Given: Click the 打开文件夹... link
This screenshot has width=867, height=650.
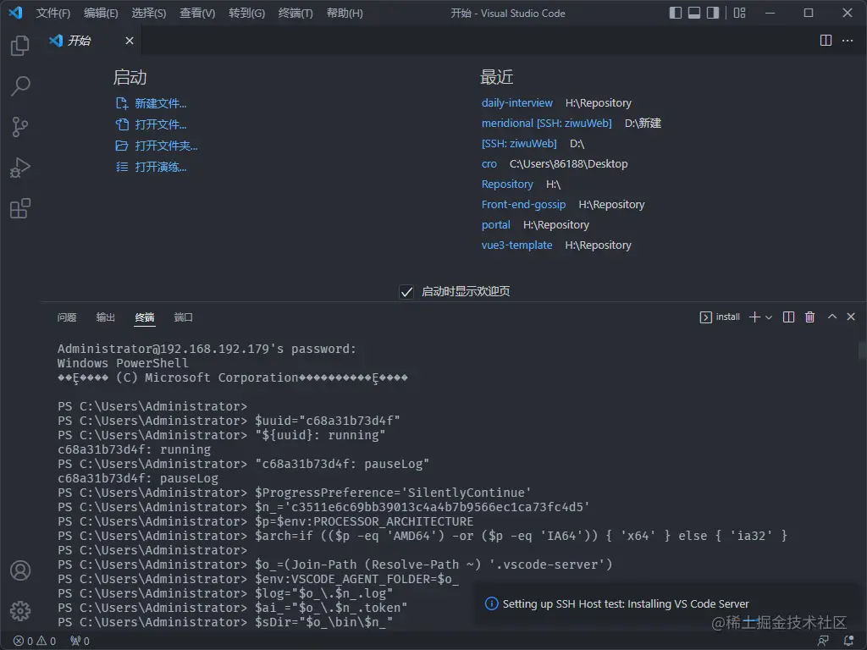Looking at the screenshot, I should [166, 146].
